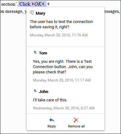Click the timestamp Wednesday, March 30, 8:27 AM

click(x=64, y=108)
